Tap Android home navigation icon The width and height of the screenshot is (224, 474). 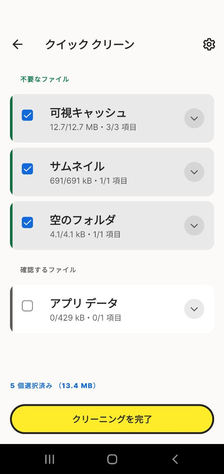tap(112, 459)
